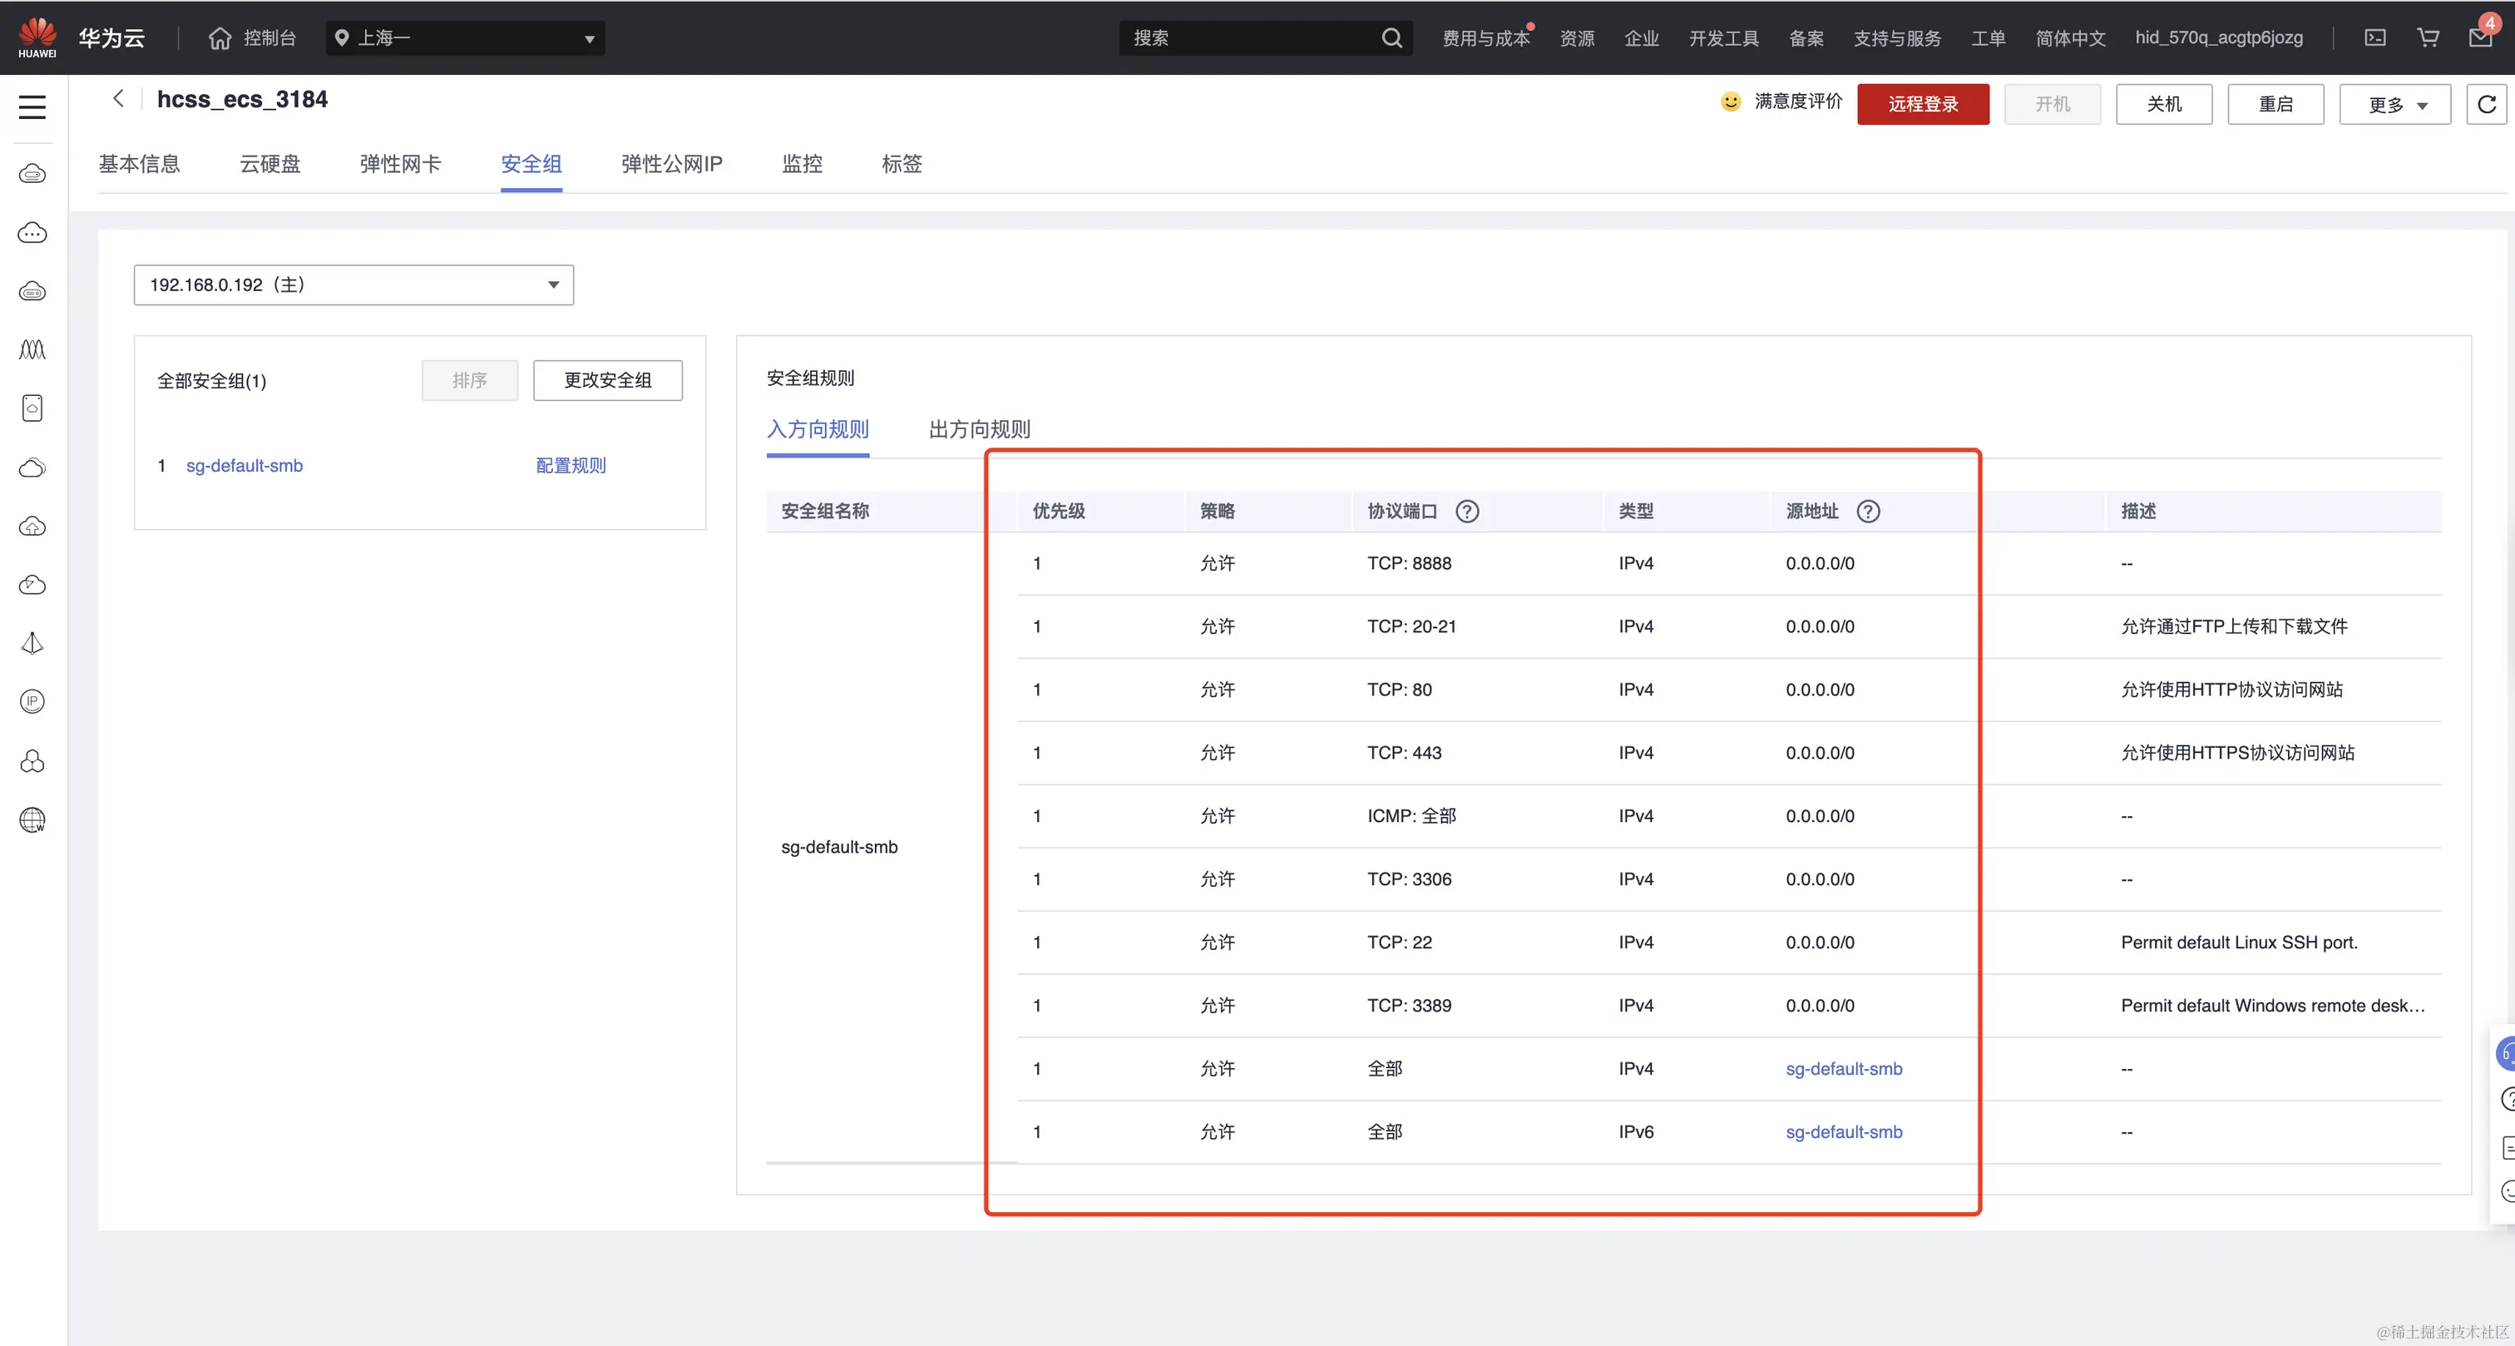Open the 192.168.0.192 network interface dropdown
Image resolution: width=2515 pixels, height=1346 pixels.
pyautogui.click(x=353, y=285)
